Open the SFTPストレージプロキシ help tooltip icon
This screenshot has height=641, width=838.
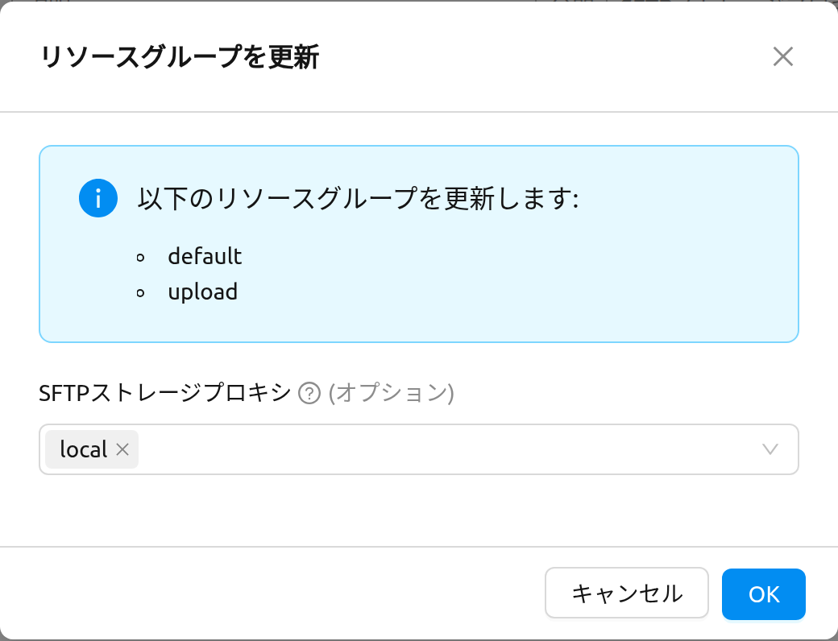pos(309,393)
